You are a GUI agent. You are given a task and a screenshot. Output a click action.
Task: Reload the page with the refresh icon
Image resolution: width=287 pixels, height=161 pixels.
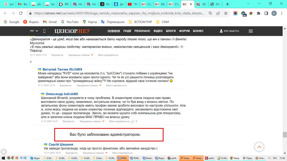[21, 13]
